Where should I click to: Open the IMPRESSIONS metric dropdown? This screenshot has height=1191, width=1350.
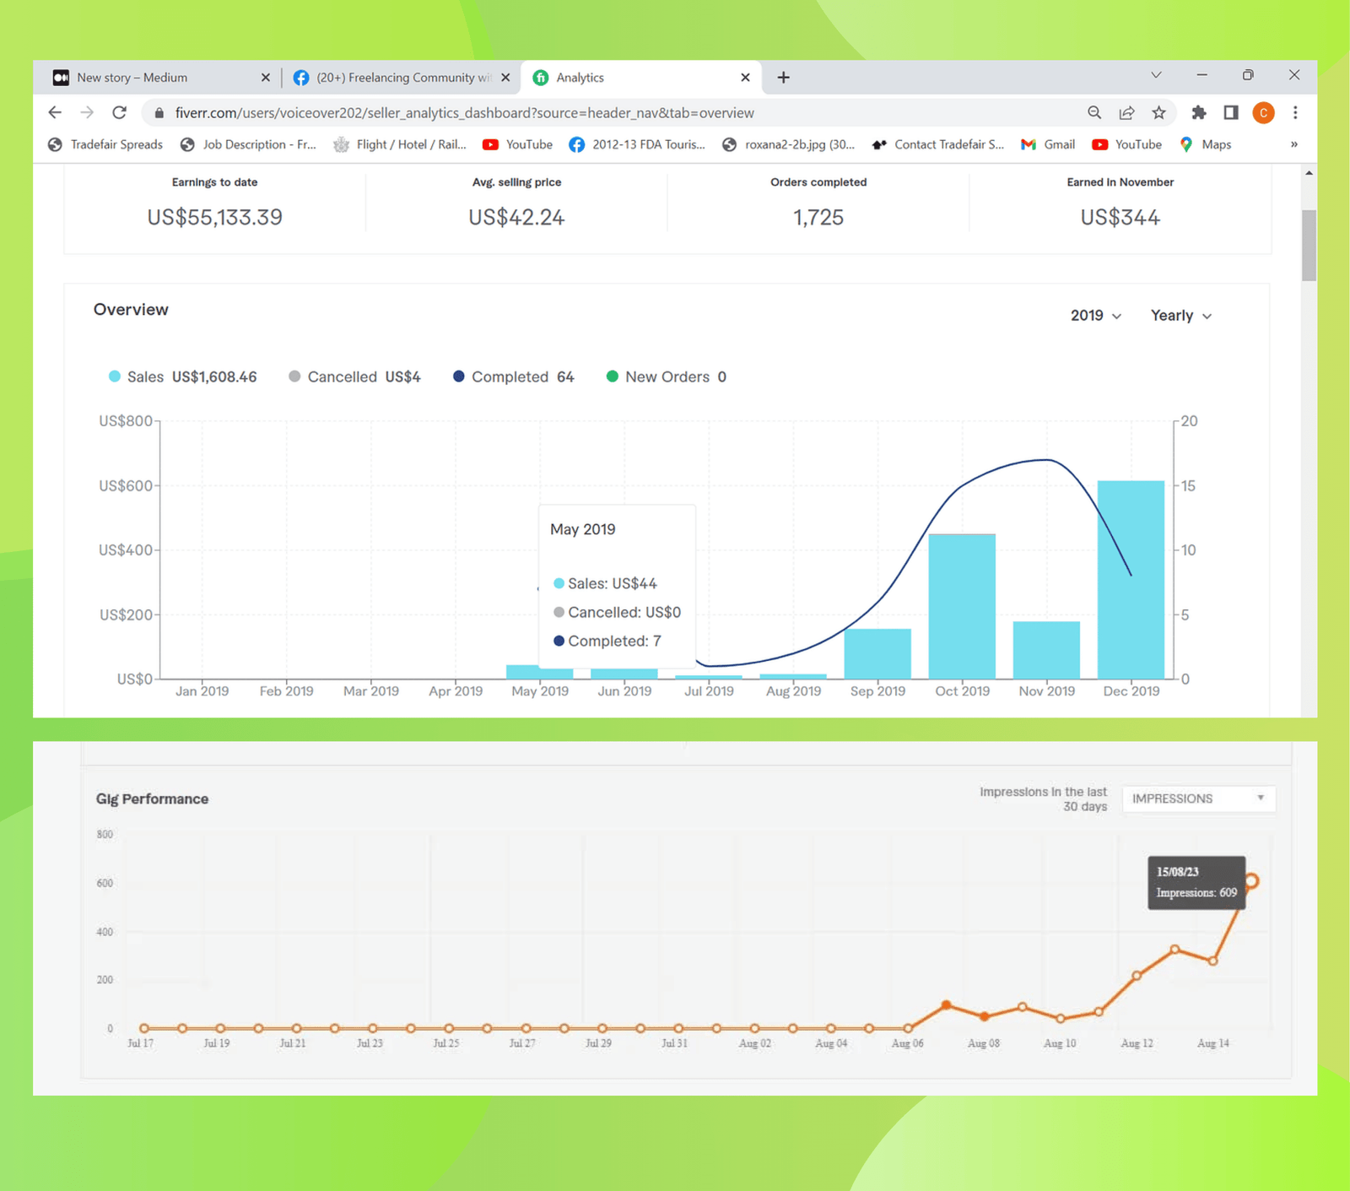point(1197,799)
